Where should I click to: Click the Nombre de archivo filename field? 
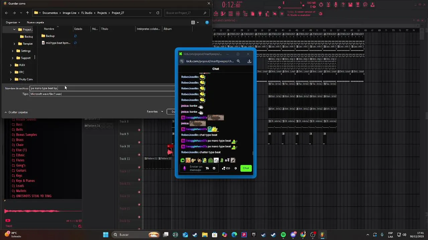(x=102, y=88)
